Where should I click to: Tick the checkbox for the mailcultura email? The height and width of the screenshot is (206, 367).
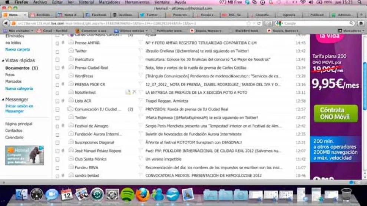pos(57,60)
